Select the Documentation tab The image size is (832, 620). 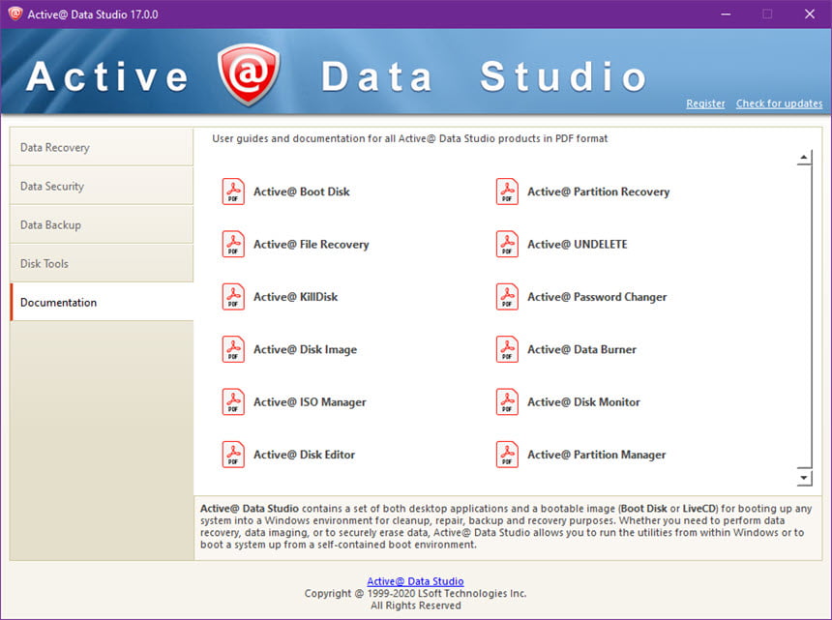point(102,302)
